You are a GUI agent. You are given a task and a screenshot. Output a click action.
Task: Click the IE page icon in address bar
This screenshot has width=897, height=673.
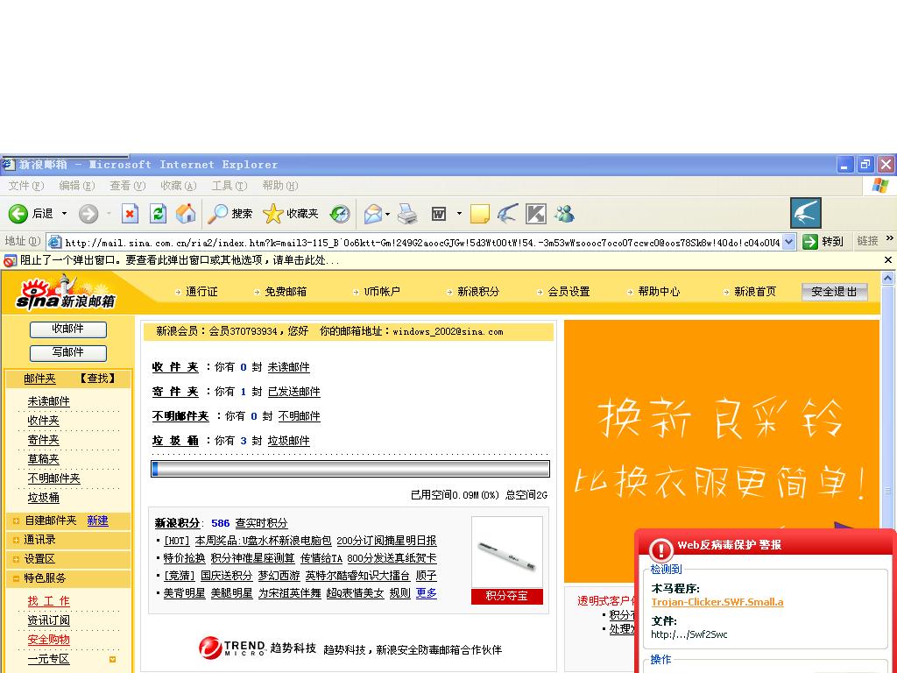(x=54, y=242)
